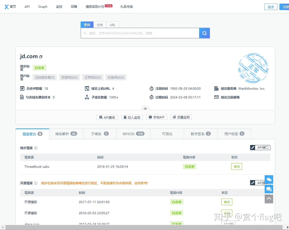Select the URL search tab

pos(113,25)
